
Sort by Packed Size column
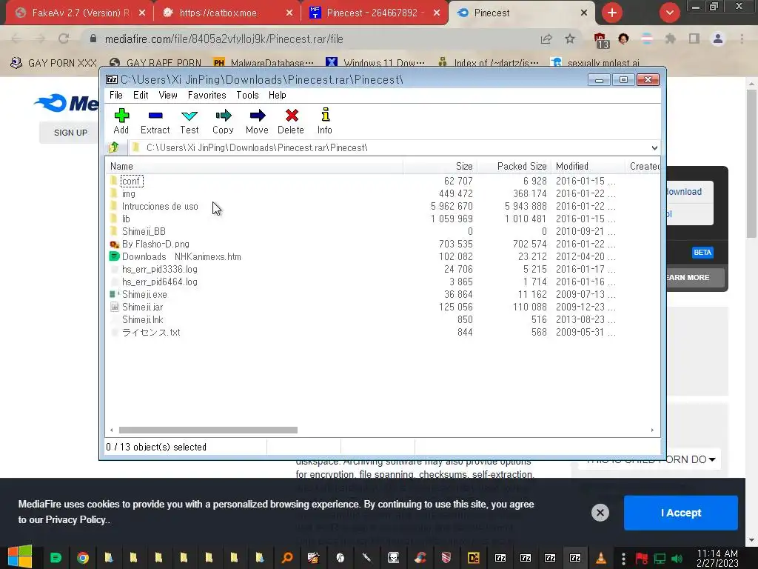(x=514, y=166)
